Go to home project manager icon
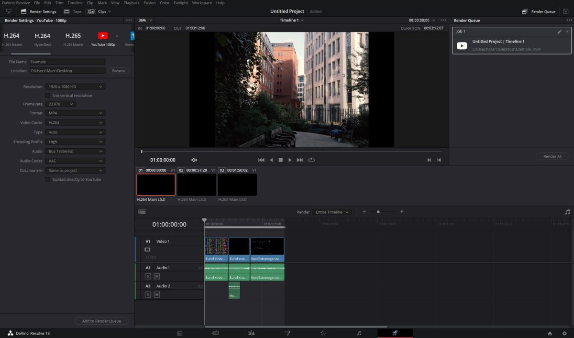The width and height of the screenshot is (574, 338). (x=550, y=333)
